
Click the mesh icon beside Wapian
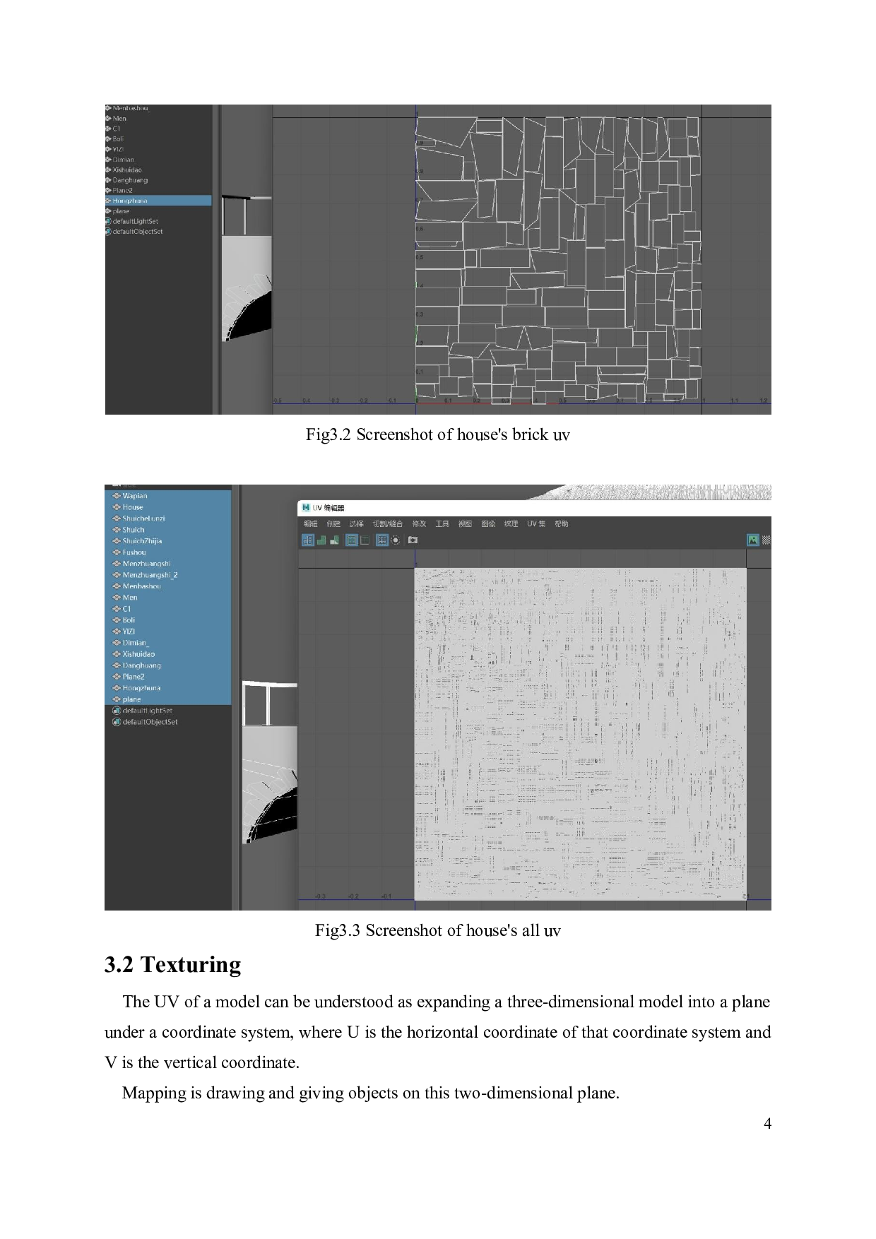(x=117, y=496)
